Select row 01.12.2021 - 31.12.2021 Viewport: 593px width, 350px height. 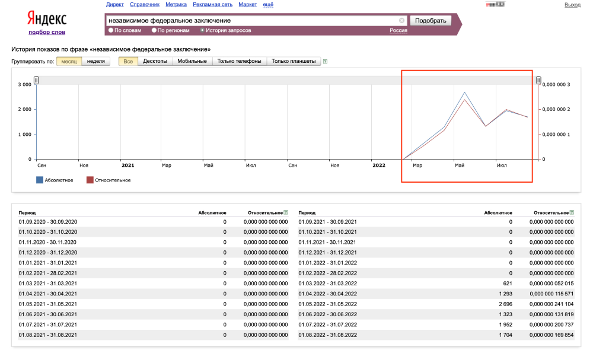pyautogui.click(x=436, y=252)
